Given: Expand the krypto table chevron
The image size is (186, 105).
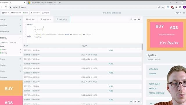Looking at the screenshot, I should click(20, 53).
